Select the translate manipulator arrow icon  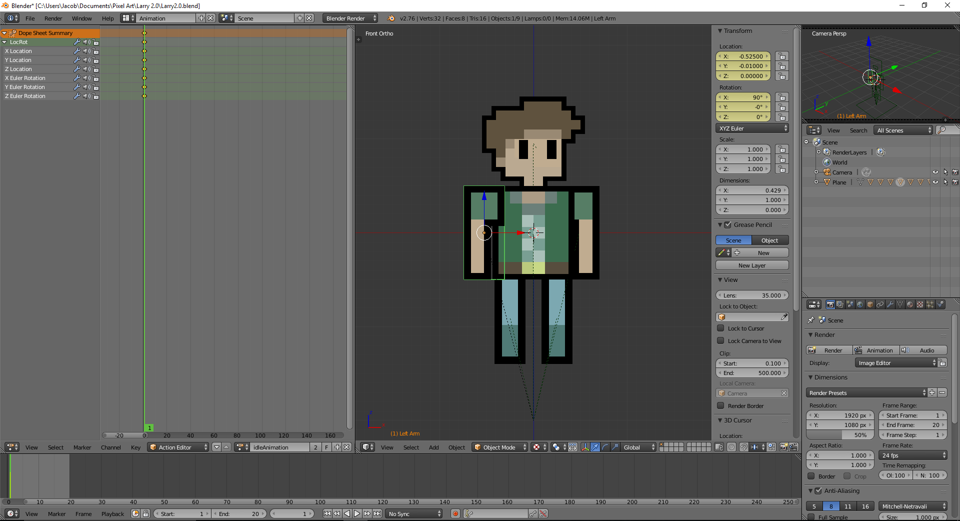coord(595,447)
